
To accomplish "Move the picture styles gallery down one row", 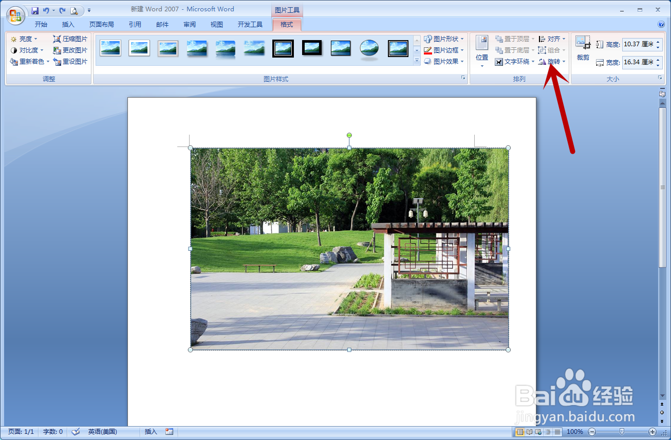I will 417,50.
